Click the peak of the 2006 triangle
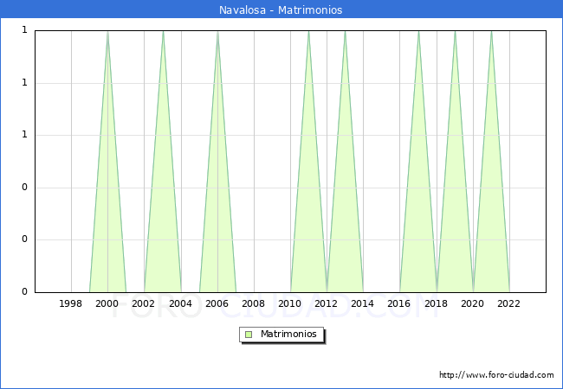 (217, 33)
